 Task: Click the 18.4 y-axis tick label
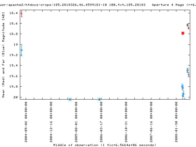pos(13,13)
